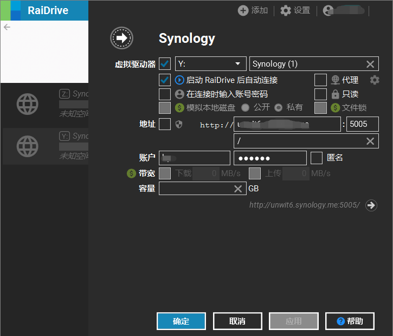
Task: Open 帮助 help button
Action: pos(350,321)
